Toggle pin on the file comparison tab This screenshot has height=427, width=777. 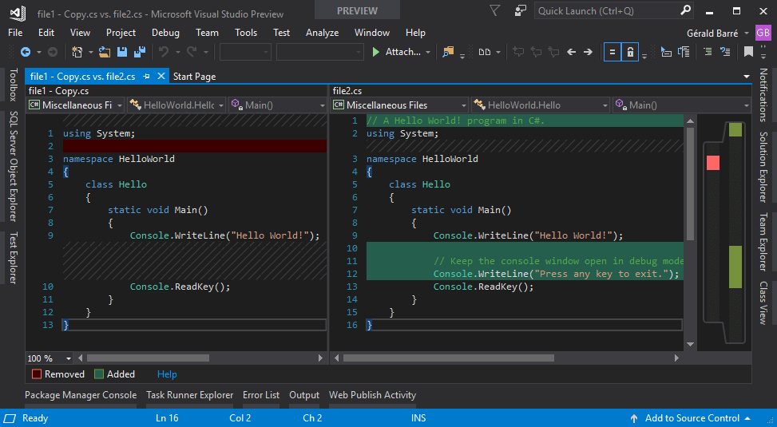[x=145, y=77]
